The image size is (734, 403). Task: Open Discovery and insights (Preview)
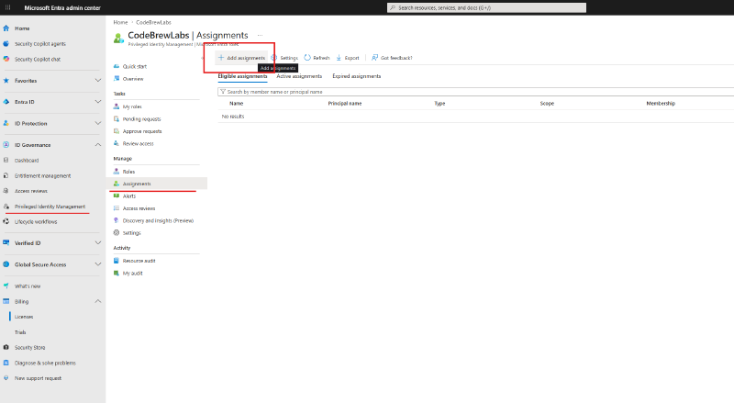(156, 220)
